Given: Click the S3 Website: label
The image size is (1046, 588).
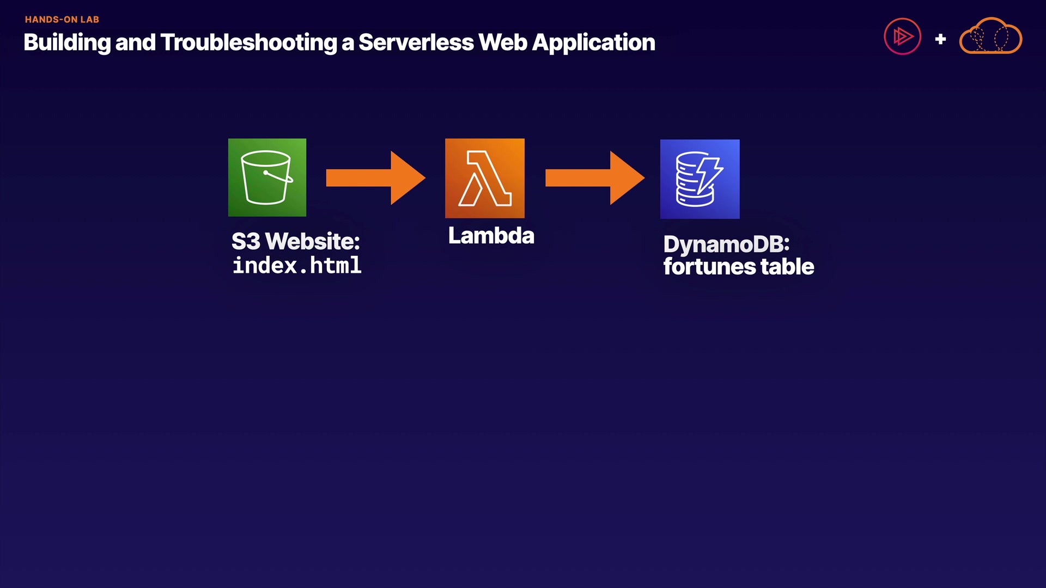Looking at the screenshot, I should (295, 241).
